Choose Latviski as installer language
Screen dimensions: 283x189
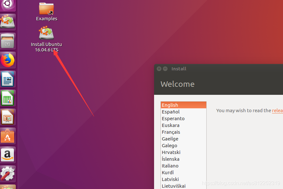[183, 179]
